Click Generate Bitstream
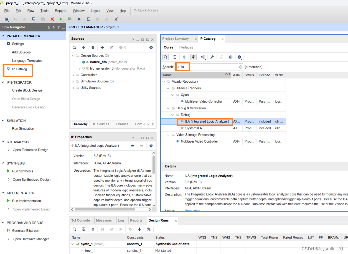348x254 pixels. 26,230
